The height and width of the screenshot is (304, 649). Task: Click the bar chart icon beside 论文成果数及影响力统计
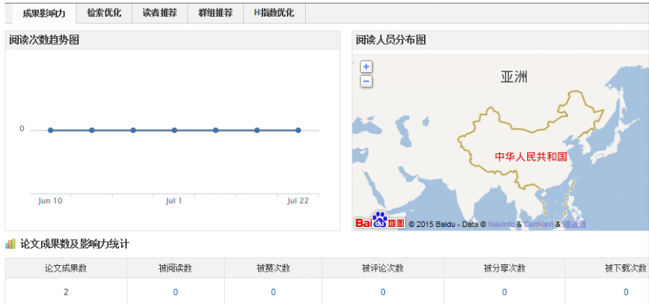(10, 244)
